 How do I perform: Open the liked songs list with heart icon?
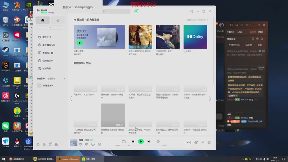click(44, 37)
